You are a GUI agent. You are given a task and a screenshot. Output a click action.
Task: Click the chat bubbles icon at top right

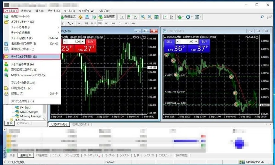pos(269,17)
